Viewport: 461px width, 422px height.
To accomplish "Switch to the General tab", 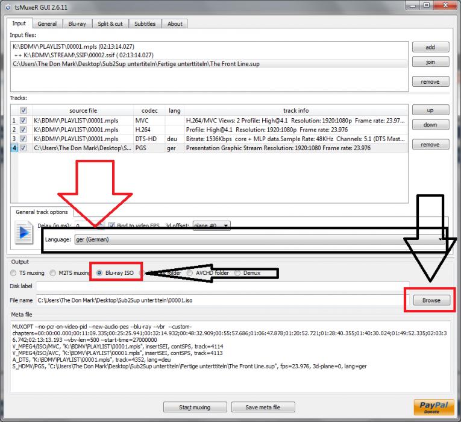I will click(47, 24).
